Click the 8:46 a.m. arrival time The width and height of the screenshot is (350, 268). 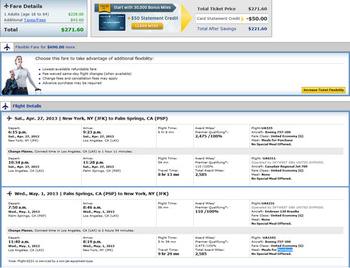pos(92,208)
